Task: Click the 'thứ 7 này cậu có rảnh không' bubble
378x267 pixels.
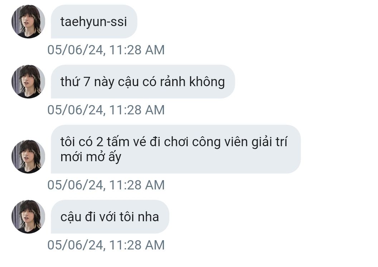Action: point(143,81)
